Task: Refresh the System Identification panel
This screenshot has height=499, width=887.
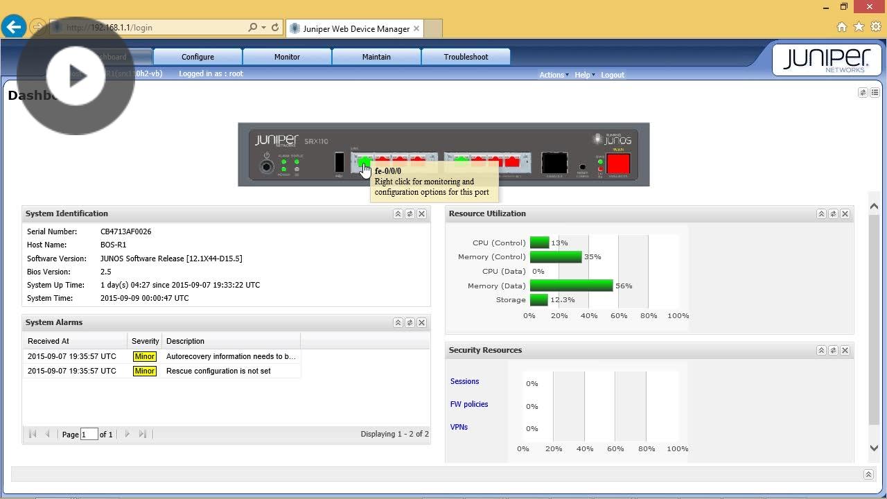Action: point(410,213)
